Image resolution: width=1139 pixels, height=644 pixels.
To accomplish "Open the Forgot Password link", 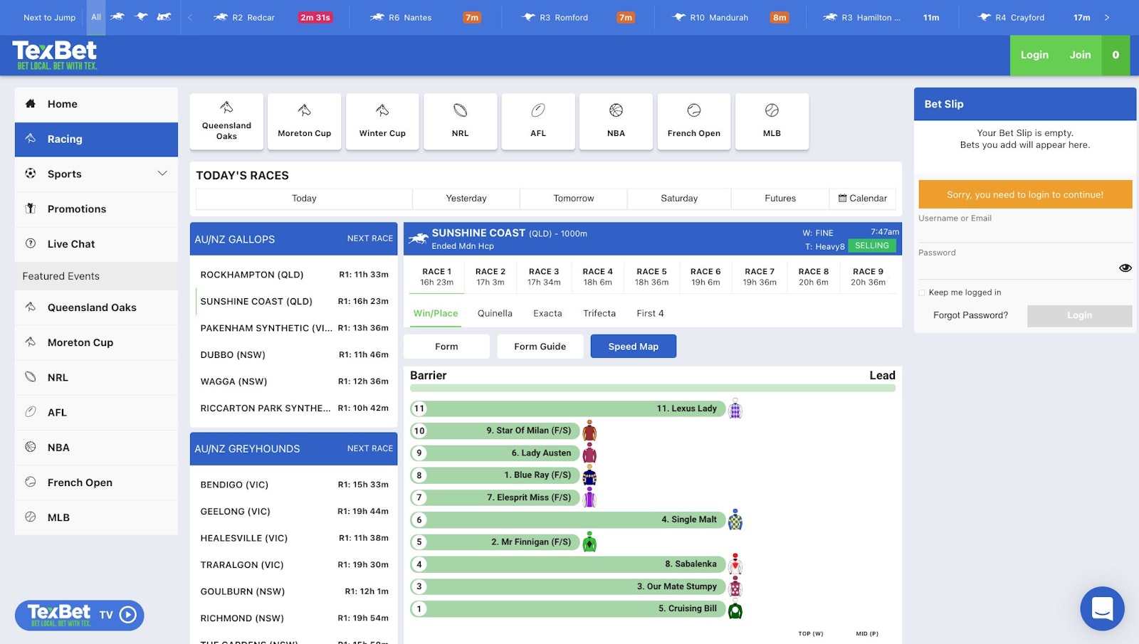I will (x=970, y=315).
